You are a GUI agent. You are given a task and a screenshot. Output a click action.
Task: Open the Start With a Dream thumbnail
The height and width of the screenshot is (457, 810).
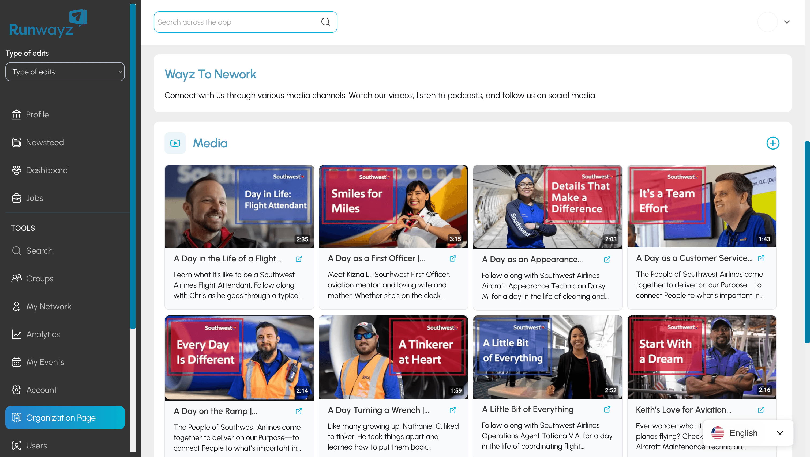click(702, 357)
